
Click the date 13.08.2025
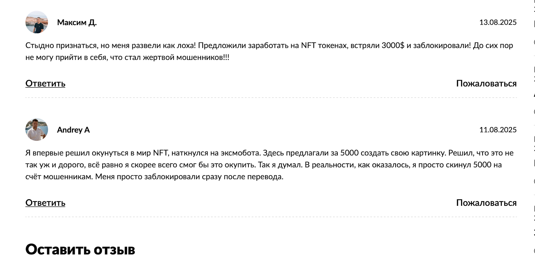coord(498,22)
